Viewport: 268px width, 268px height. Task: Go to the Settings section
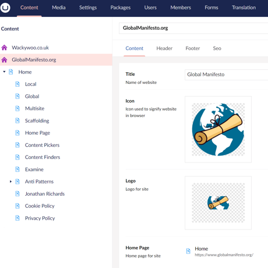[88, 8]
